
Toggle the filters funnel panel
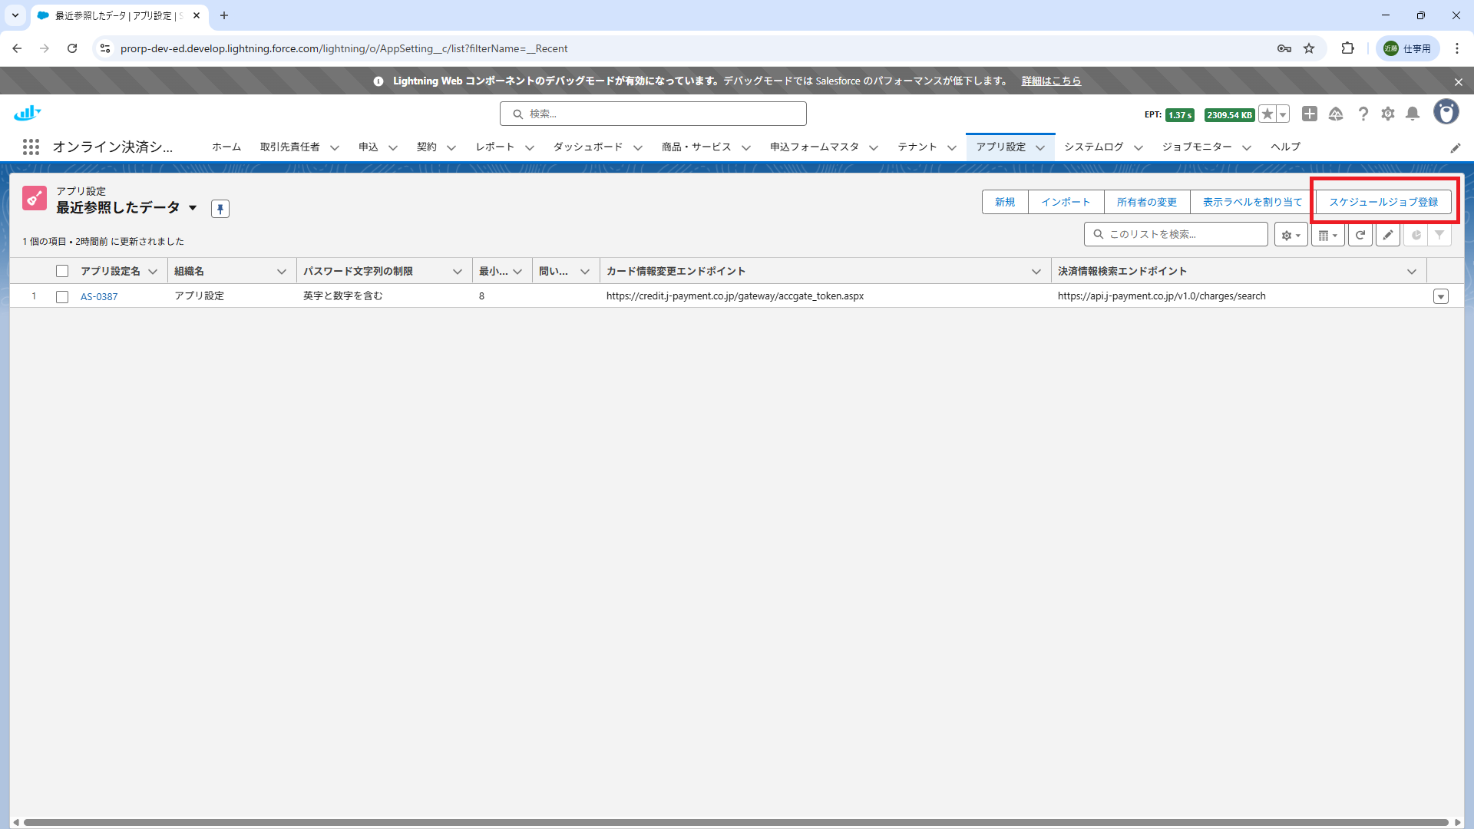point(1439,235)
